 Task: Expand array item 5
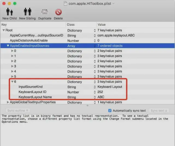click(x=12, y=76)
